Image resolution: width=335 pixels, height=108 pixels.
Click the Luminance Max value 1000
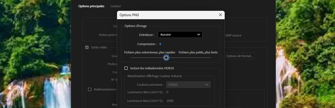point(170,101)
